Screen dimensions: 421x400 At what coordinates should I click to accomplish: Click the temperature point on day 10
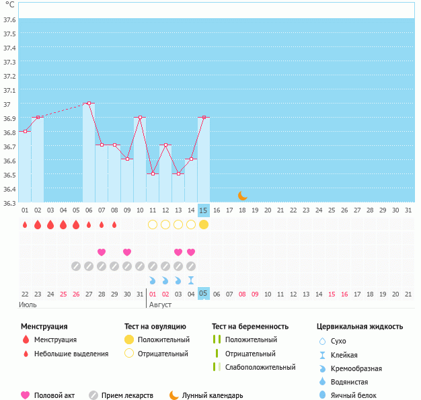point(140,118)
